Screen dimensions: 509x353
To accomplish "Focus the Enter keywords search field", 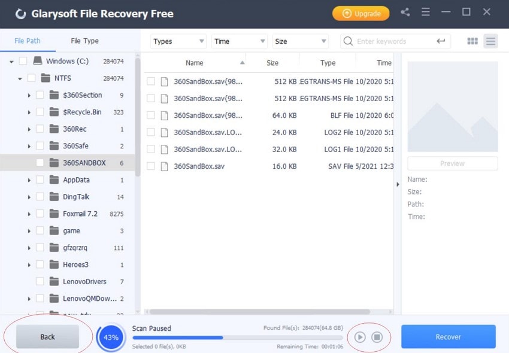I will (395, 41).
